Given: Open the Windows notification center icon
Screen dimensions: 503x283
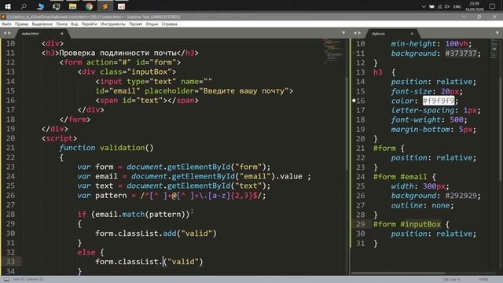Looking at the screenshot, I should (493, 6).
